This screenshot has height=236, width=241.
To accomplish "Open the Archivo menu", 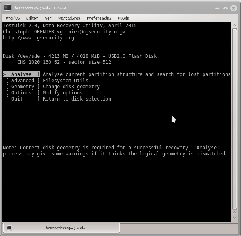I will (x=13, y=18).
